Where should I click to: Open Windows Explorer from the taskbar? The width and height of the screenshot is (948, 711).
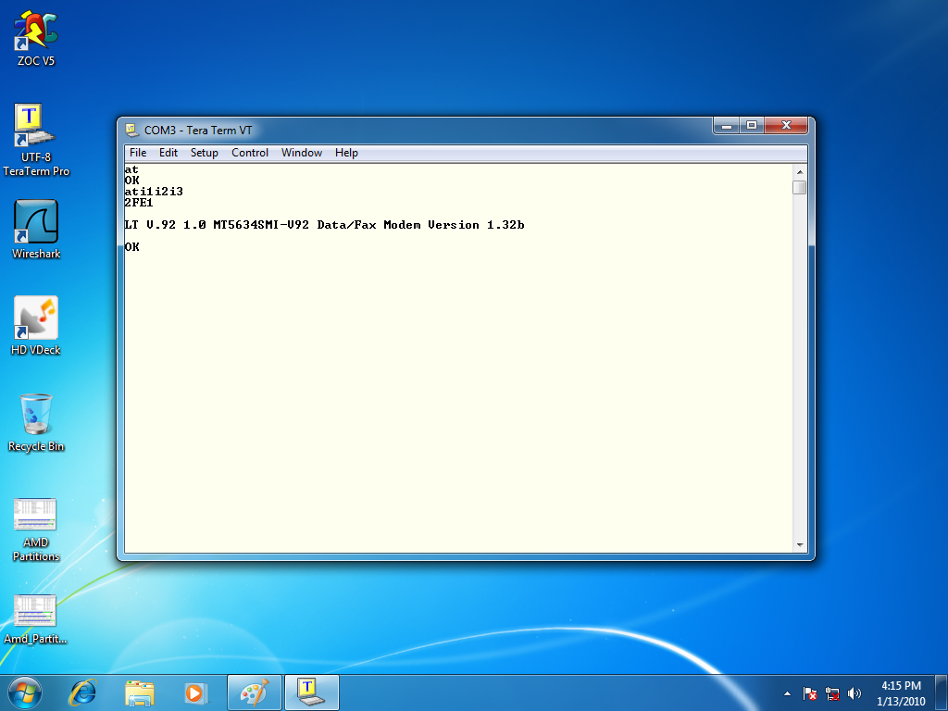(140, 692)
